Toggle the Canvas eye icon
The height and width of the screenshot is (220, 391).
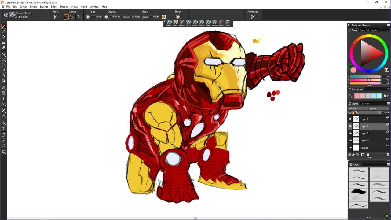click(350, 148)
